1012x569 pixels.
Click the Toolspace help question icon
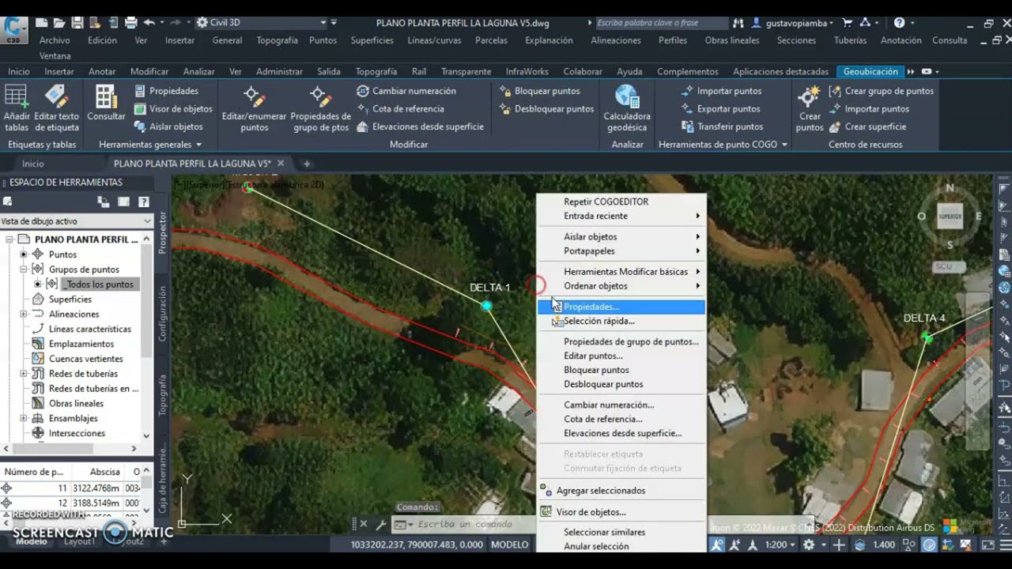tap(144, 202)
